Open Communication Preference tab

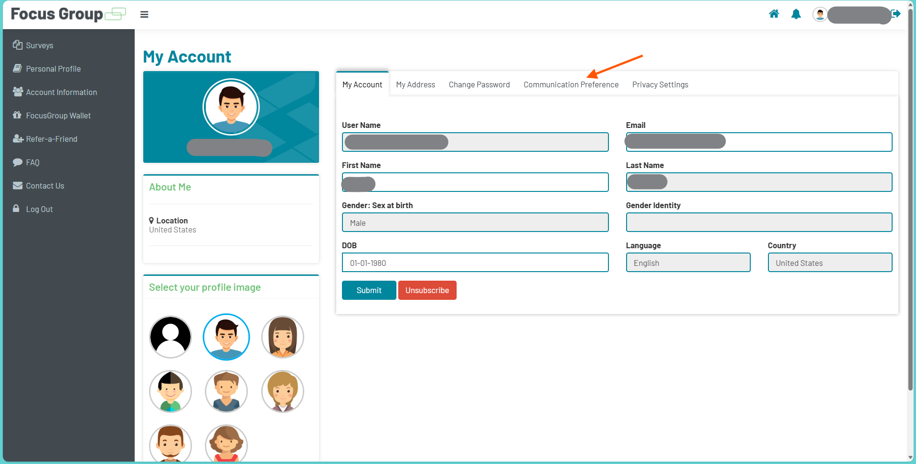[x=571, y=84]
